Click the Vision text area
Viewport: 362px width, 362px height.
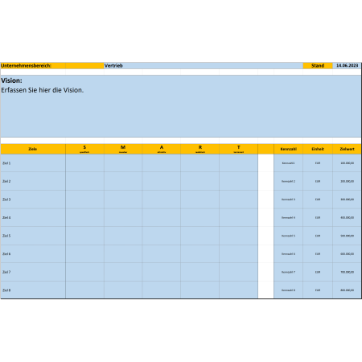[181, 106]
